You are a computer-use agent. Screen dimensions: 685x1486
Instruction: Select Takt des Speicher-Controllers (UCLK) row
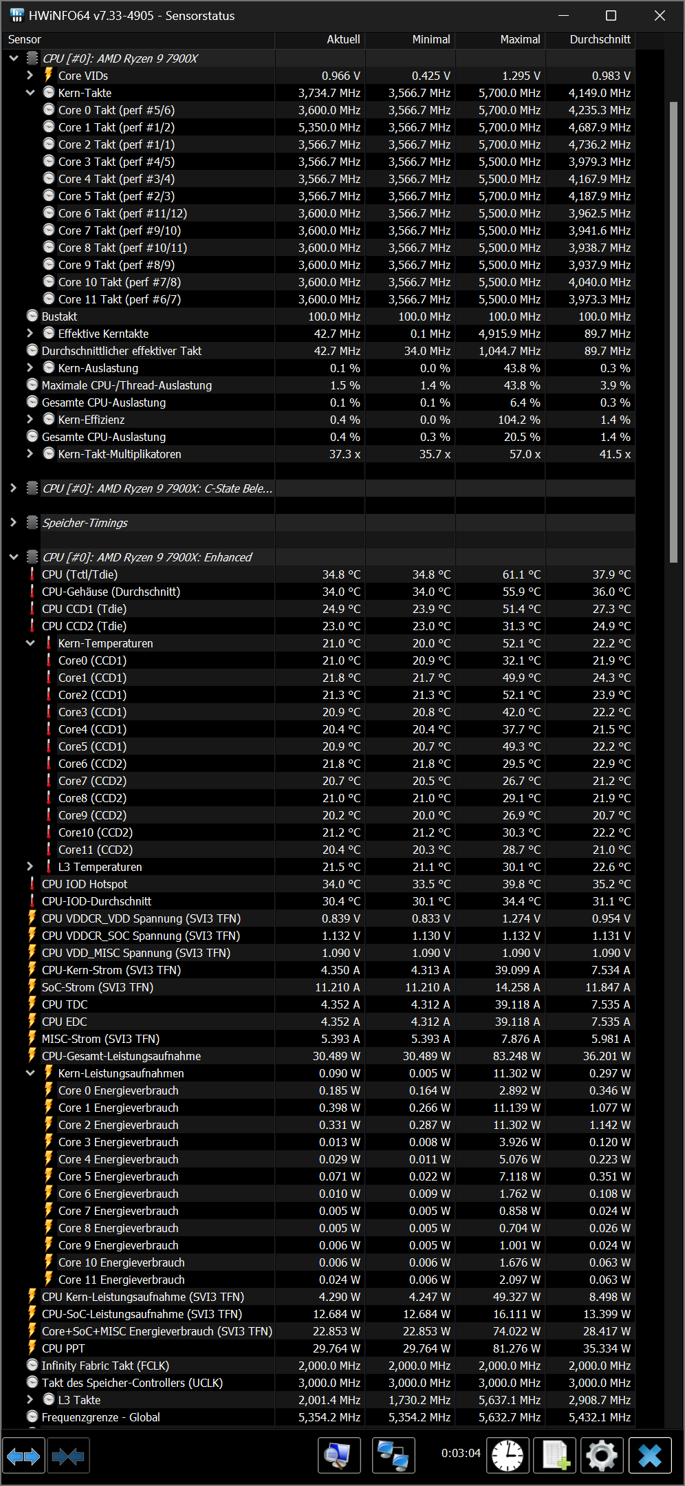point(318,1383)
